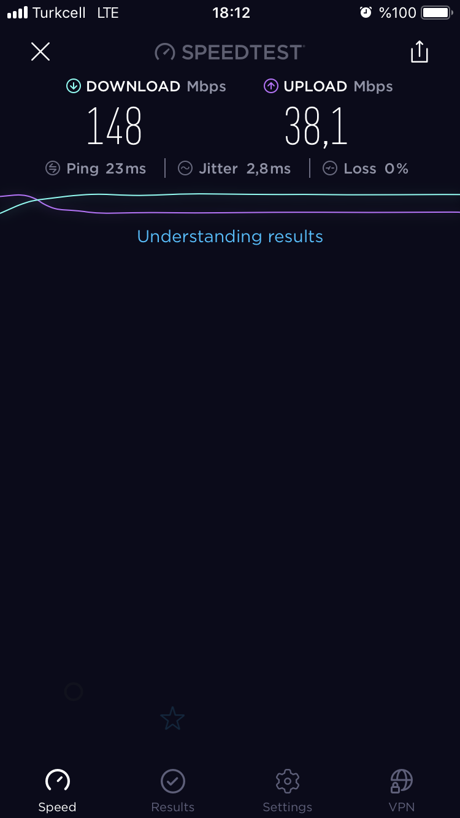Open the Settings tab

coord(288,791)
